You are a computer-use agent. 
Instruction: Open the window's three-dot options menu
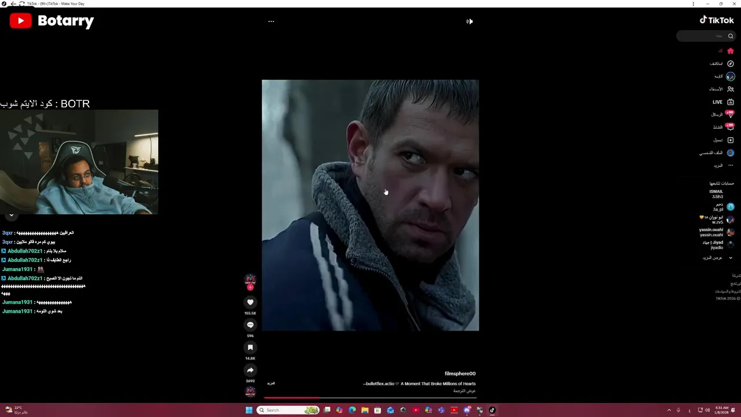click(x=693, y=3)
